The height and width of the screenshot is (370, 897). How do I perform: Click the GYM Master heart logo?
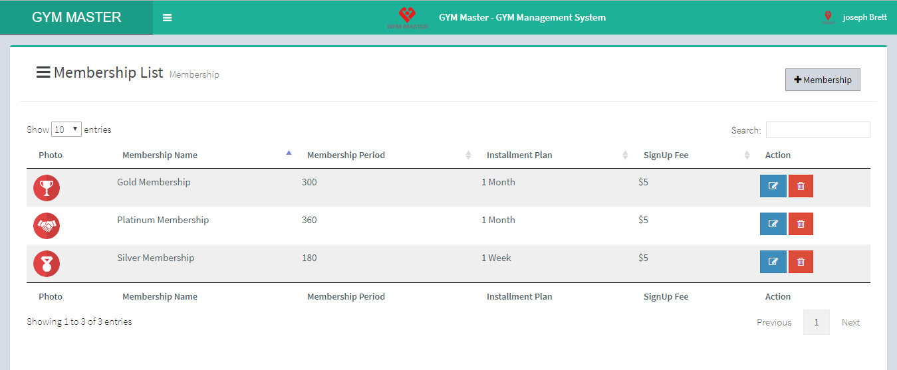point(407,17)
